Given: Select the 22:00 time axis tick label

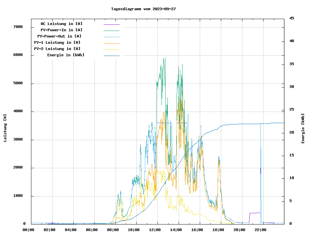Looking at the screenshot, I should [260, 230].
